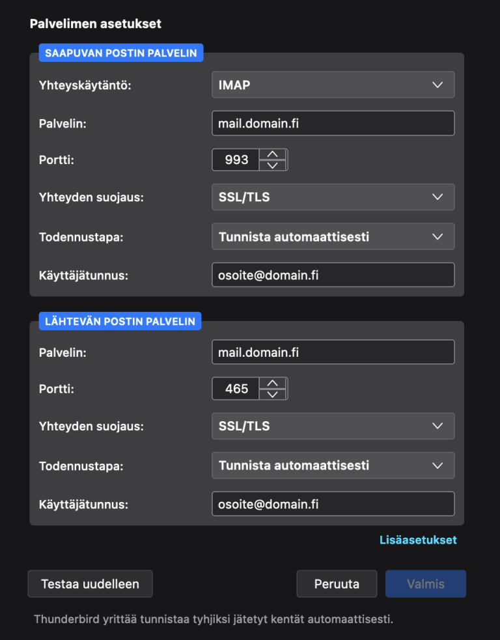Decrease incoming port 993 with down arrow
The height and width of the screenshot is (640, 500).
(x=273, y=165)
